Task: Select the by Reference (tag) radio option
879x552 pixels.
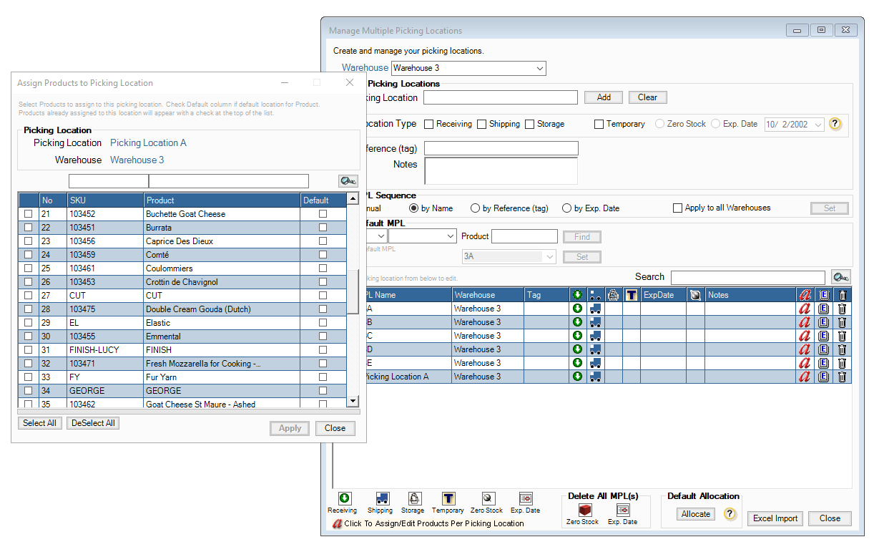Action: (x=476, y=208)
